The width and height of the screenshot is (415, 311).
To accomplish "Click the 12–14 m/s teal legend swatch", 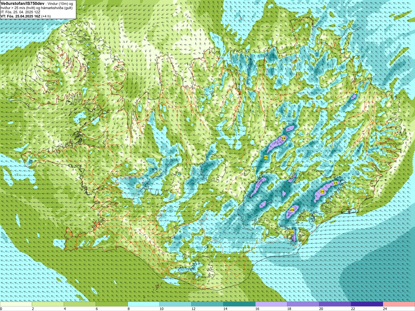I will [x=207, y=304].
